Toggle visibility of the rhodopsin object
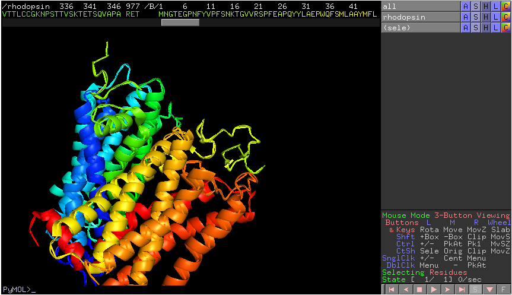This screenshot has width=512, height=295. pos(421,17)
